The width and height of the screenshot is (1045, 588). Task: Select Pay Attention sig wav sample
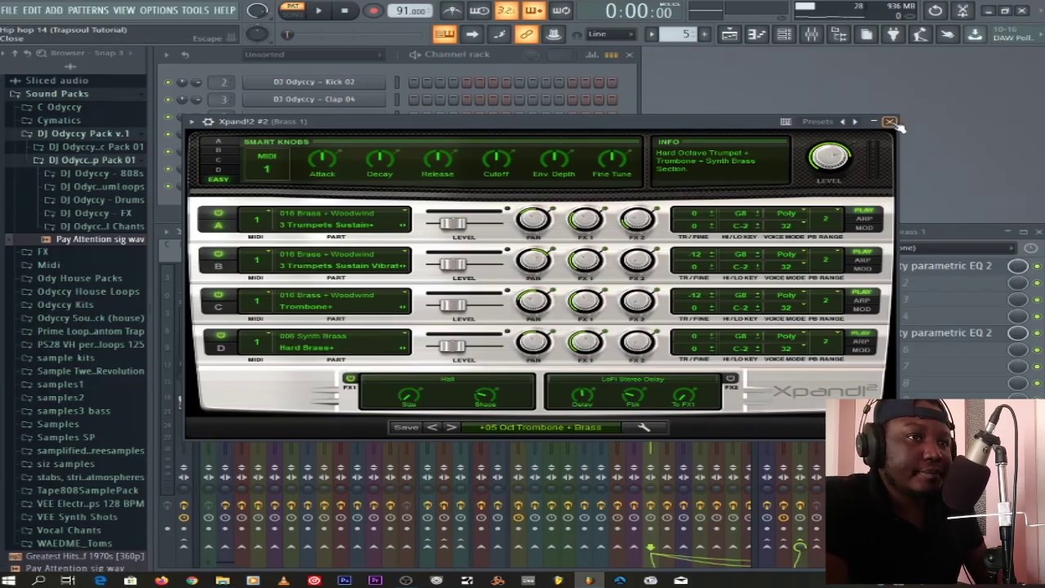[x=100, y=239]
